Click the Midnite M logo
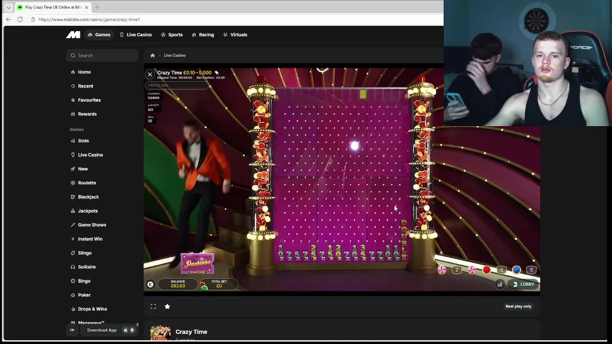Viewport: 612px width, 344px height. [x=73, y=34]
